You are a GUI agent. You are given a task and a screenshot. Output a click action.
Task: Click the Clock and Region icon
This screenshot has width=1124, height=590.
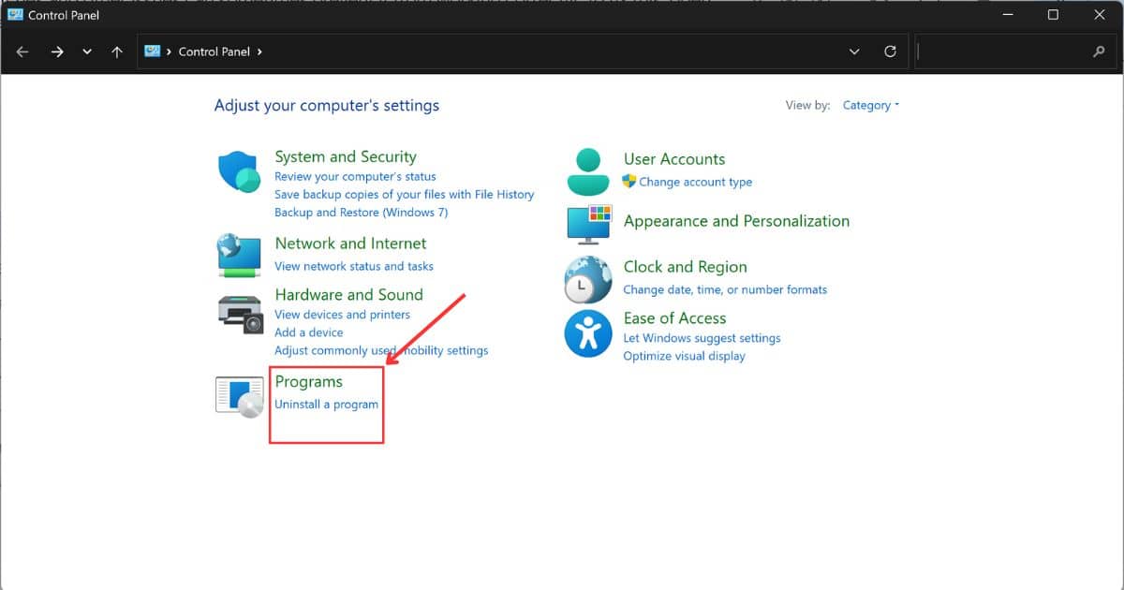point(588,279)
